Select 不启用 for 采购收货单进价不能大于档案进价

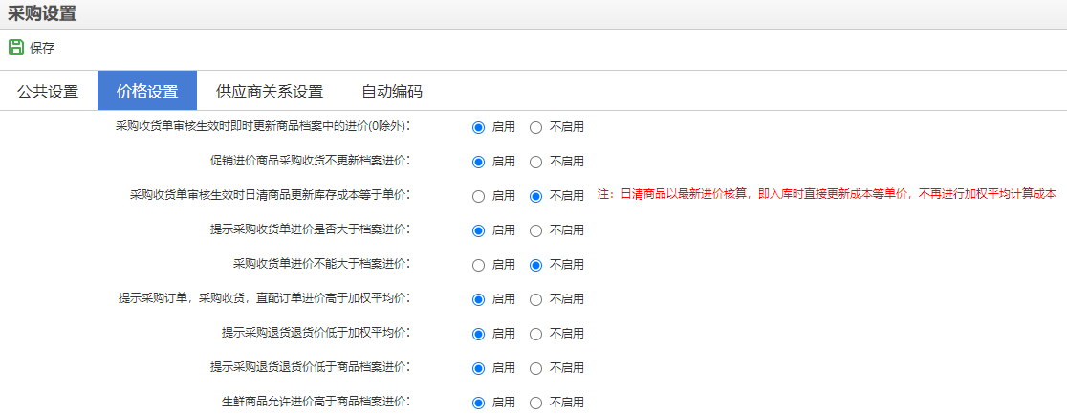[535, 265]
